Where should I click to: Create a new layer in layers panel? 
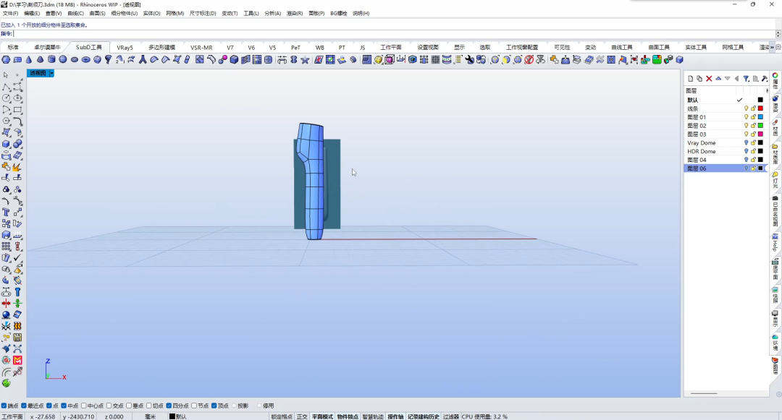(x=691, y=79)
